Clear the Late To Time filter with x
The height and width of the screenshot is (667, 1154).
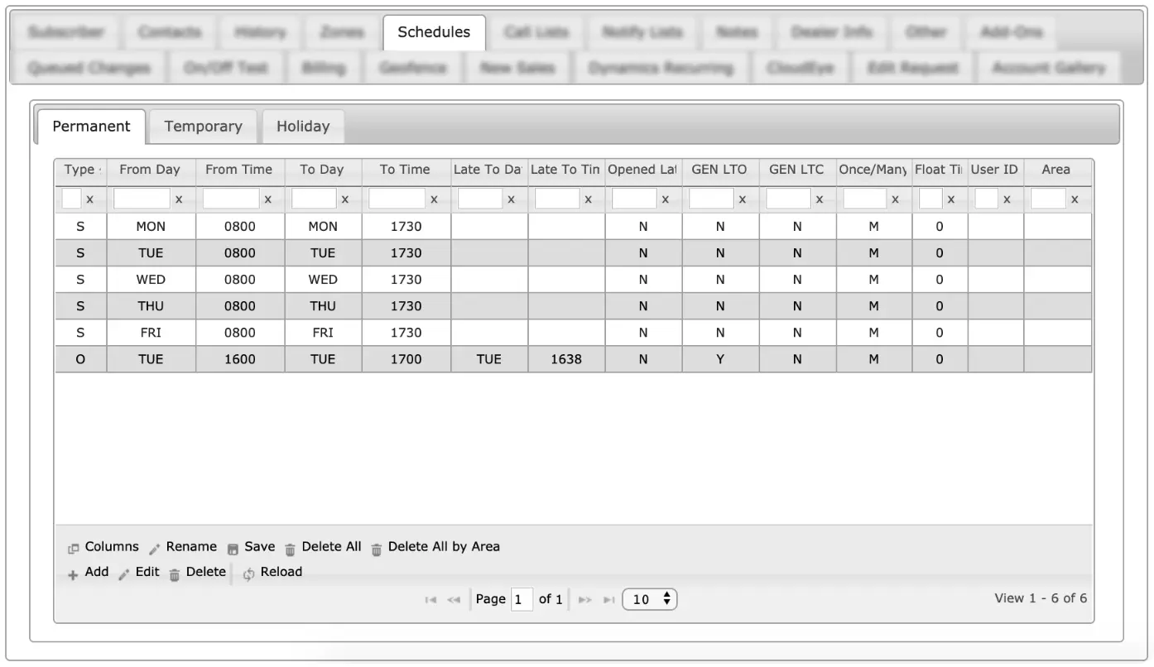click(x=589, y=199)
